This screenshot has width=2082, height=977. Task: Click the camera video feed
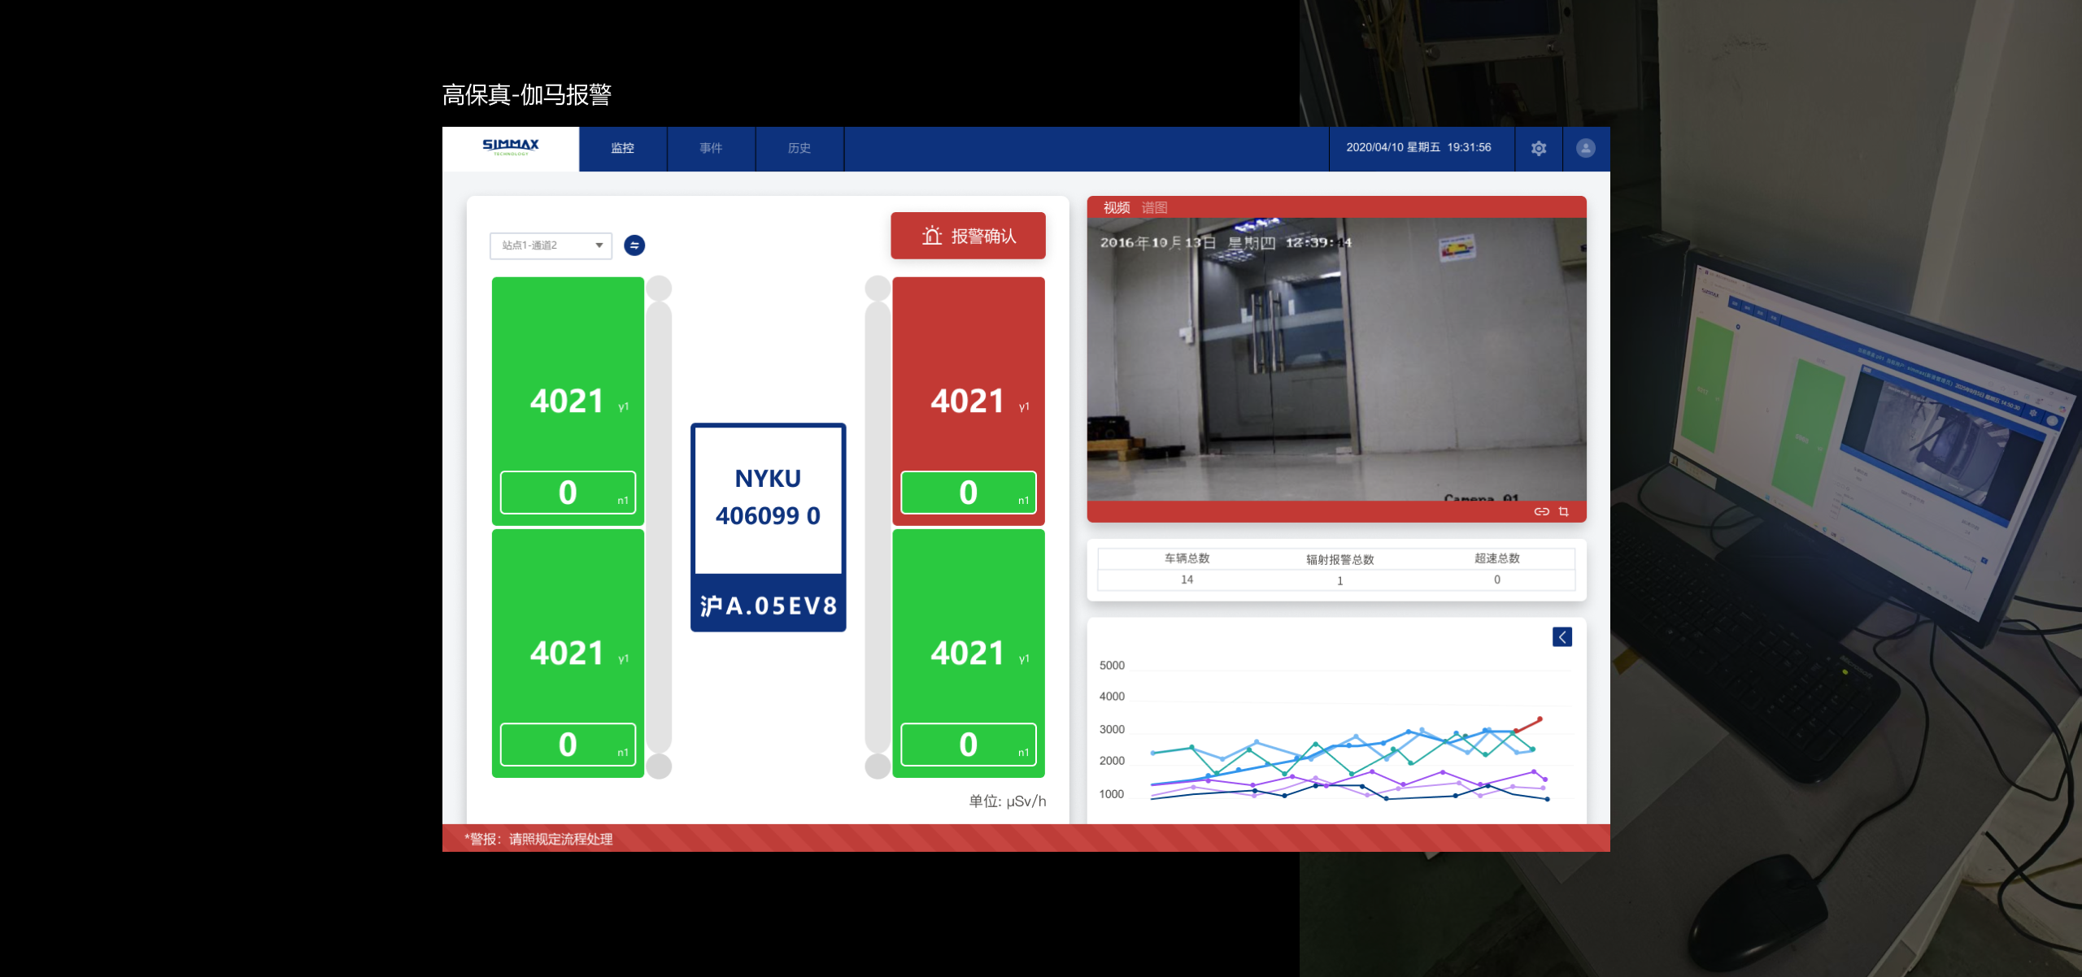coord(1335,358)
